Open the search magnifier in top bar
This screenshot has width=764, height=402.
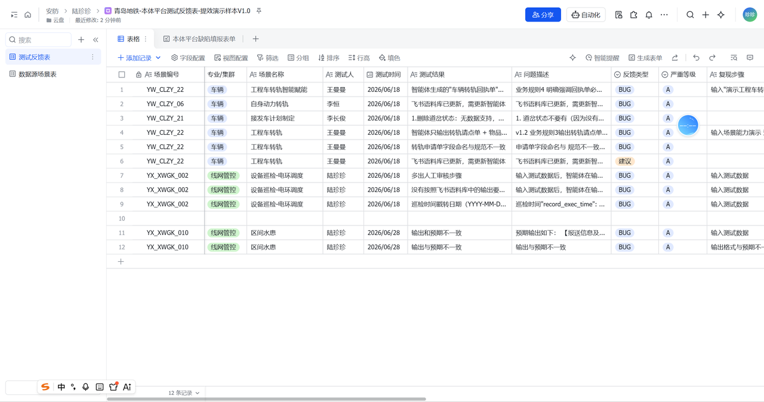tap(690, 15)
